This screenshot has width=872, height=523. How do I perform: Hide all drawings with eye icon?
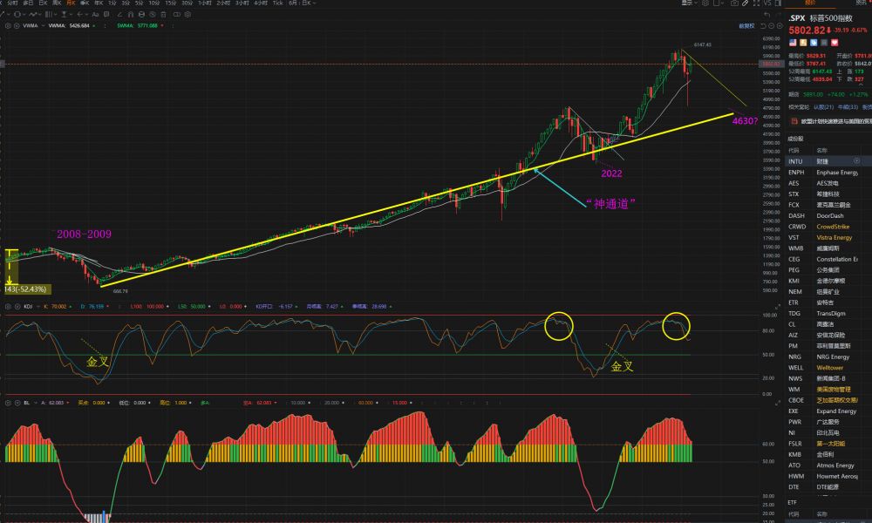tap(153, 15)
